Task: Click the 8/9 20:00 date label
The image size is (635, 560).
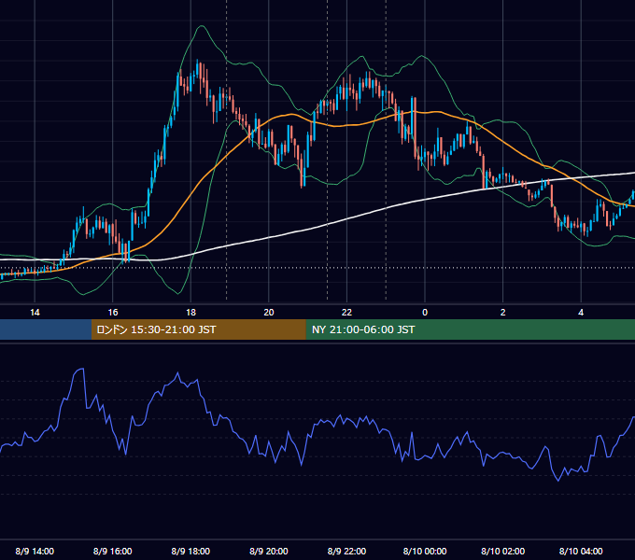Action: pyautogui.click(x=269, y=551)
